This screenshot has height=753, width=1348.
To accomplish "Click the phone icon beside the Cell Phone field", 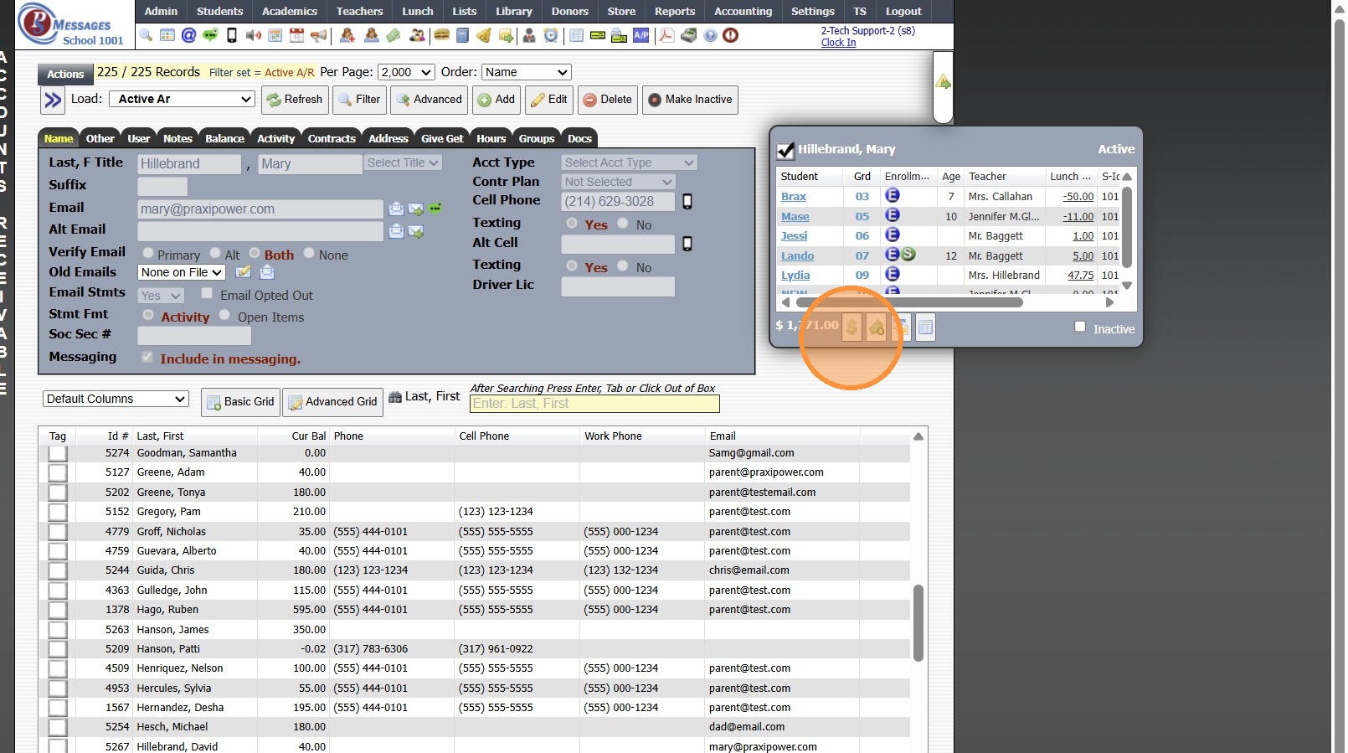I will point(687,201).
